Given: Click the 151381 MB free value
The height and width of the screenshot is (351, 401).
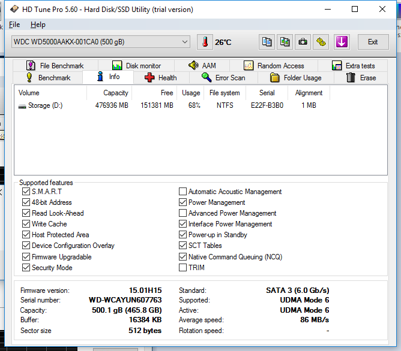Looking at the screenshot, I should (157, 105).
